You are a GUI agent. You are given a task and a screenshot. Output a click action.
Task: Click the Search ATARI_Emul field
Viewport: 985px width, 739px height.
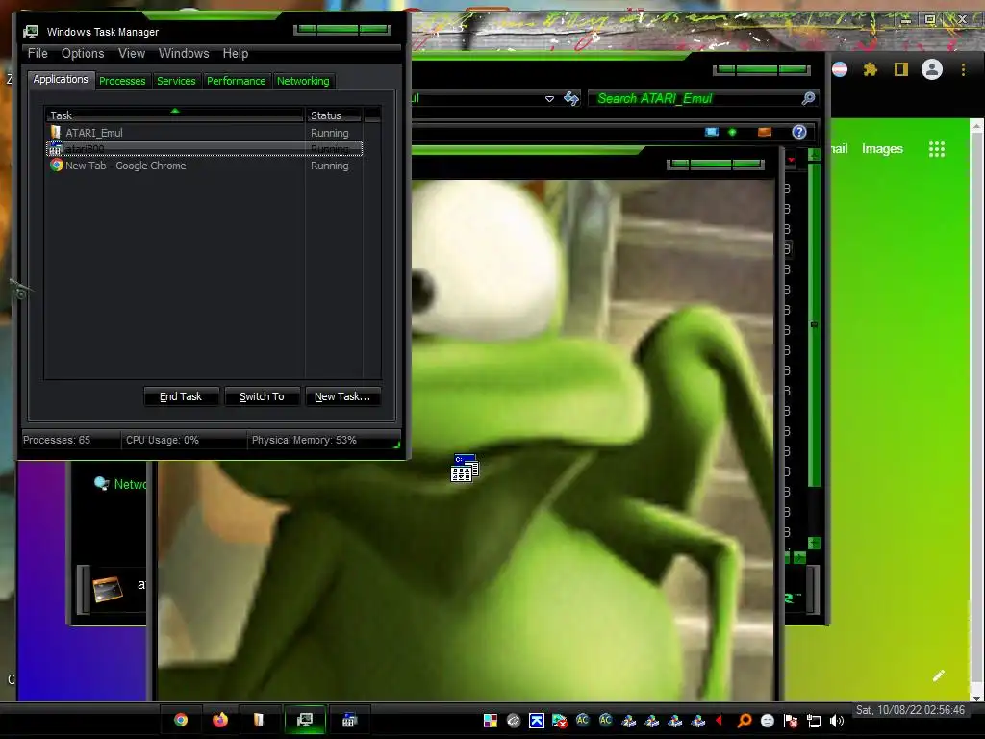[x=695, y=99]
